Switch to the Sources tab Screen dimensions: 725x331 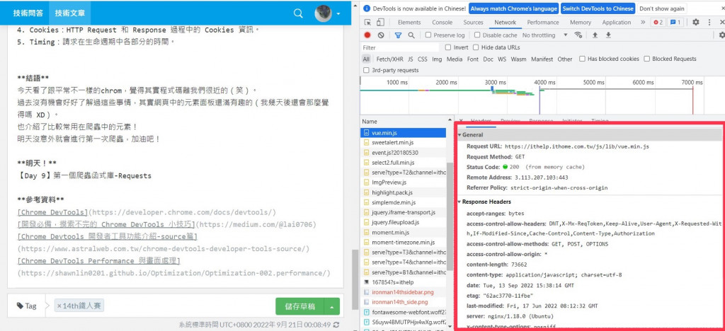tap(473, 22)
